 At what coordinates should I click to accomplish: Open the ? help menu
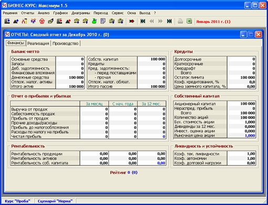(x=155, y=13)
